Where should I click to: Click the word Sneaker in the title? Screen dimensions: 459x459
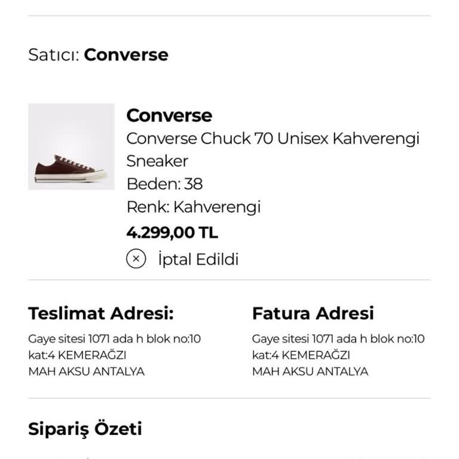pyautogui.click(x=157, y=161)
